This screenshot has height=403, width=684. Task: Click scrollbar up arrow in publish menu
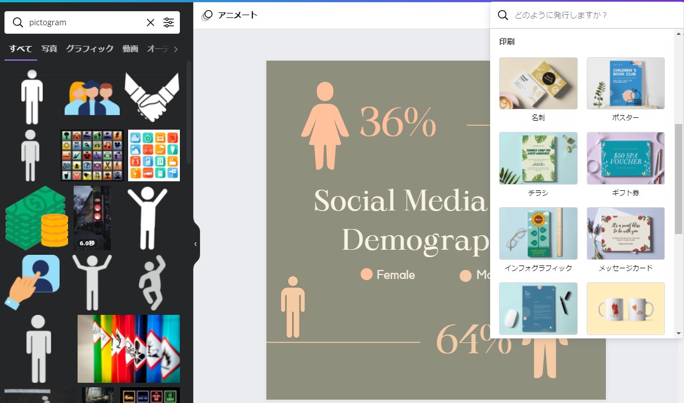[x=679, y=33]
